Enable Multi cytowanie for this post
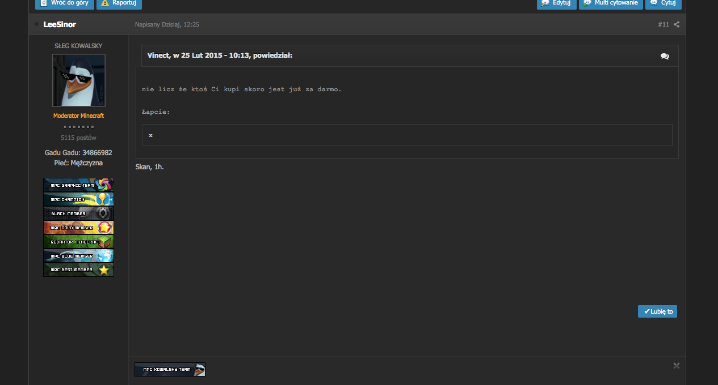 point(611,3)
